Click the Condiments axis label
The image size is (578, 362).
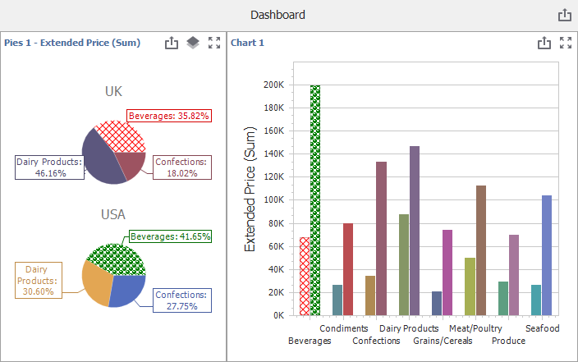(343, 328)
